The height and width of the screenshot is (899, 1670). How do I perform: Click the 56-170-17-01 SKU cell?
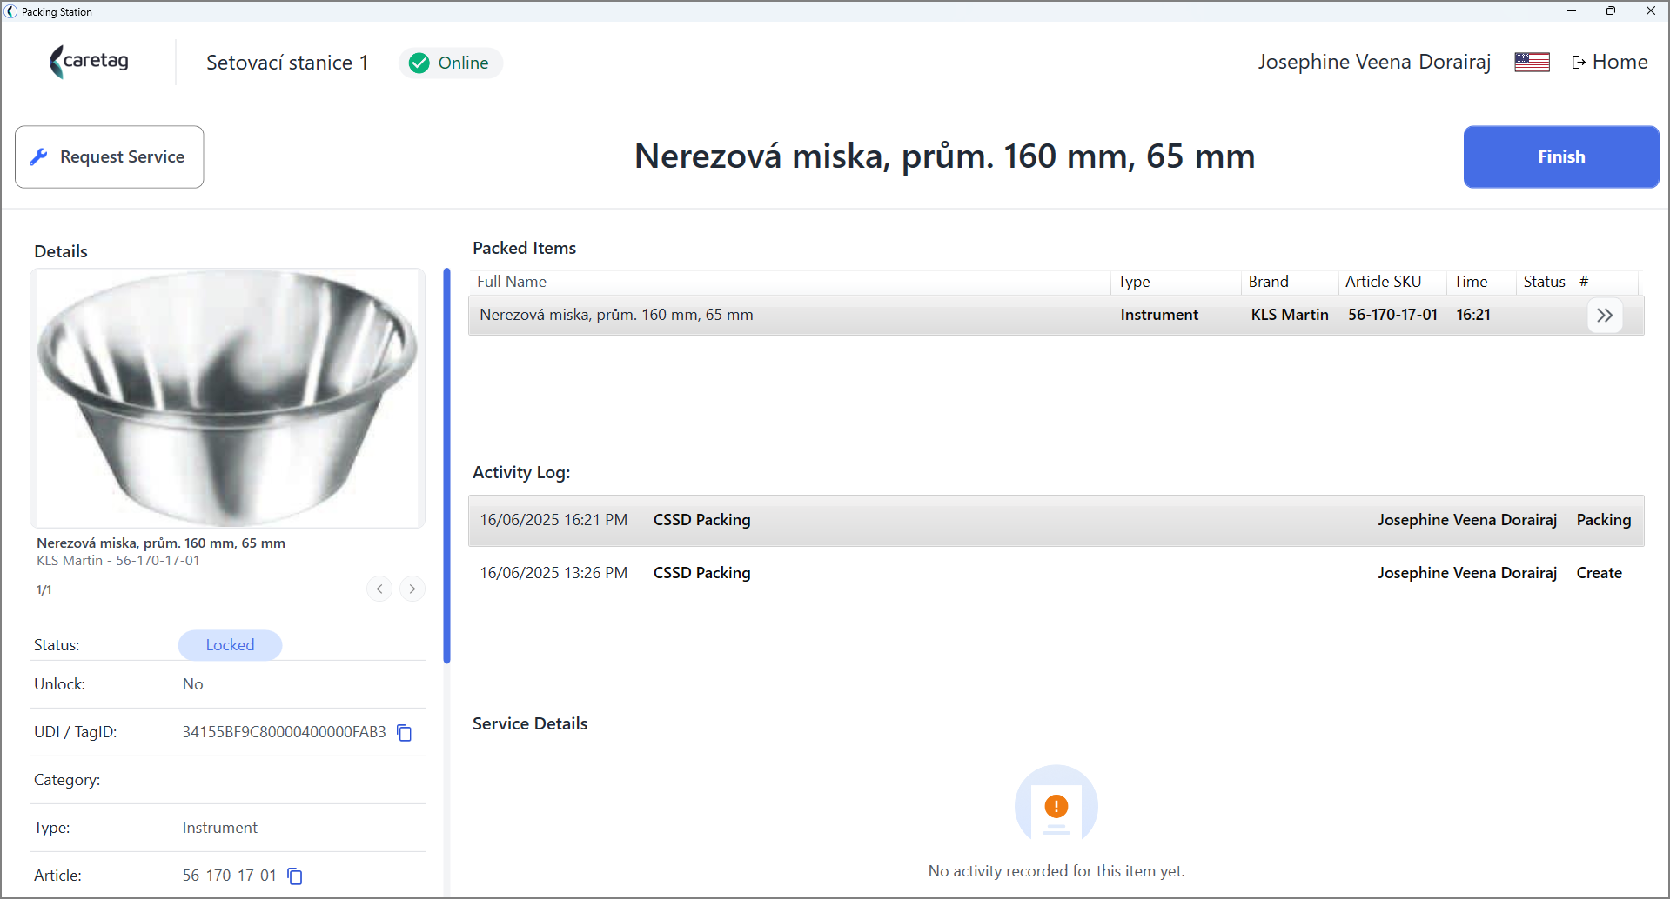pyautogui.click(x=1392, y=316)
